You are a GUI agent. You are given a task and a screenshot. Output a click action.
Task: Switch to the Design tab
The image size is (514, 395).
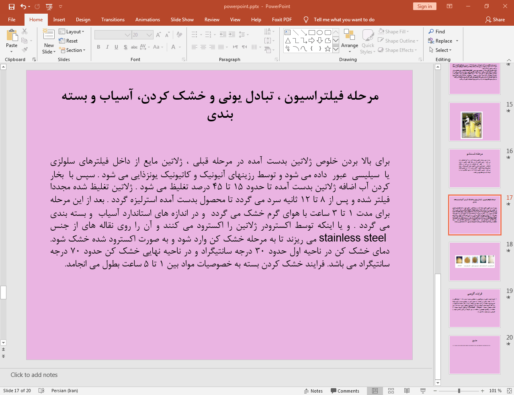click(83, 19)
